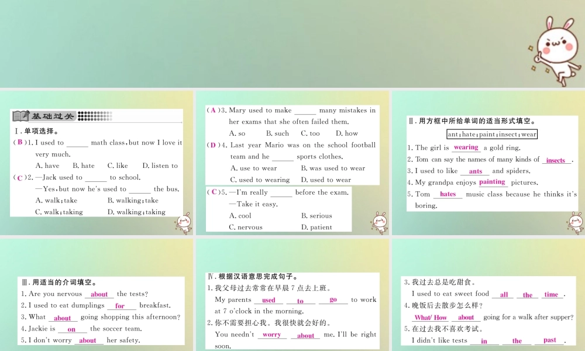Click the pink answer 'painting'
The image size is (585, 351).
click(x=492, y=182)
